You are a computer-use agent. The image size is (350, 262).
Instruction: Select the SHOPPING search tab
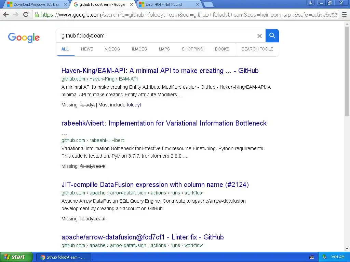(x=192, y=49)
